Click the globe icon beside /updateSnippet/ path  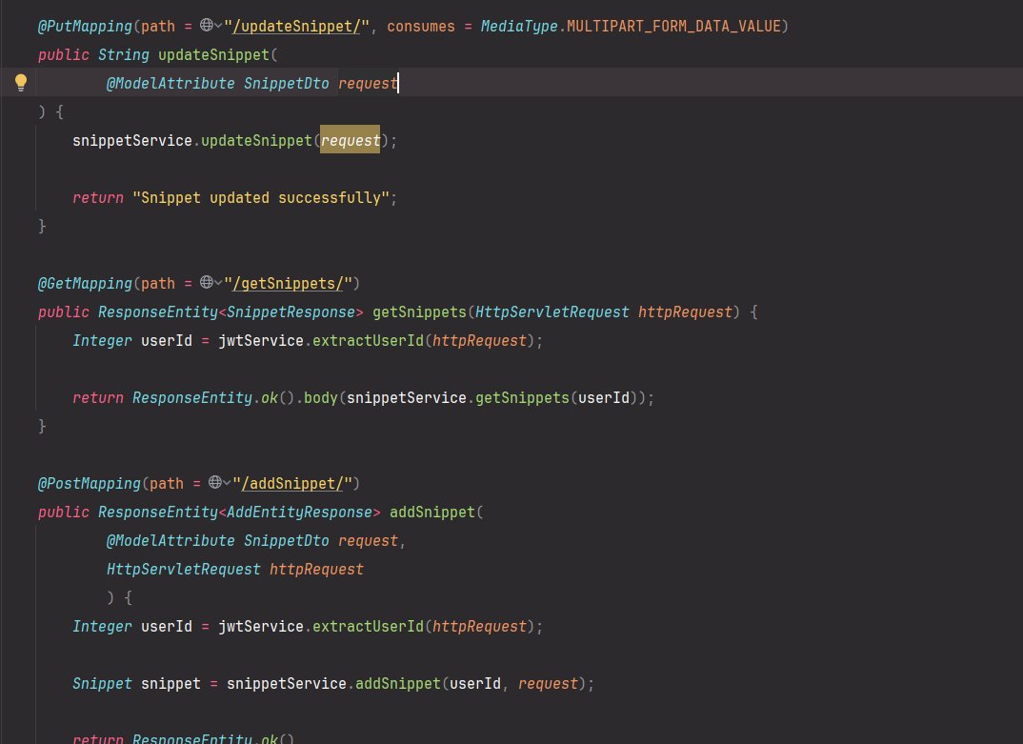click(206, 26)
